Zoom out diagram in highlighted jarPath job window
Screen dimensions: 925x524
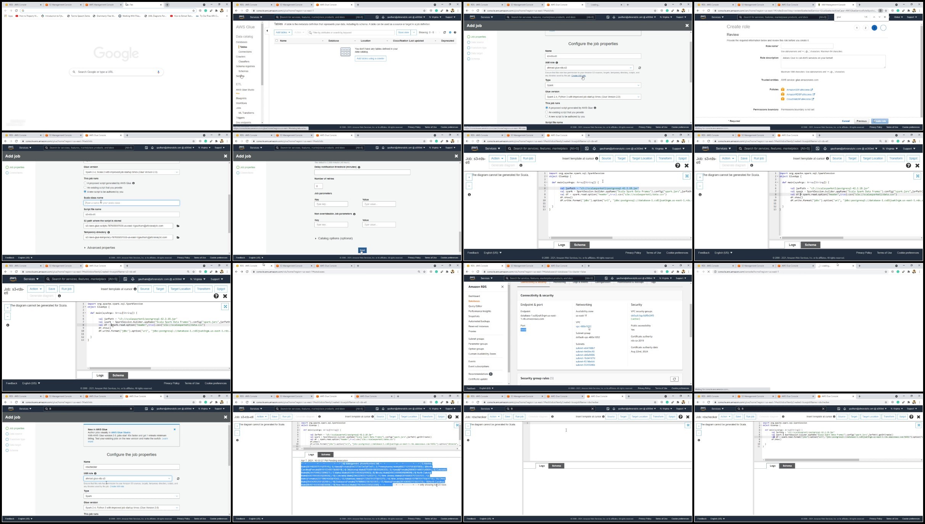(x=469, y=186)
